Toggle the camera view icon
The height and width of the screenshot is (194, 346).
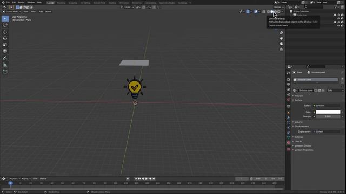tap(281, 44)
